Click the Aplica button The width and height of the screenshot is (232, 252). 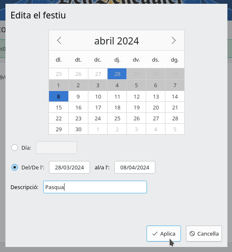[x=164, y=234]
